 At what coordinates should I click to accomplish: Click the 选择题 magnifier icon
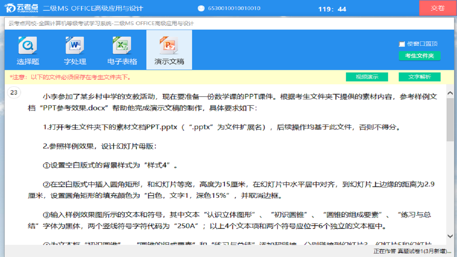[x=28, y=45]
